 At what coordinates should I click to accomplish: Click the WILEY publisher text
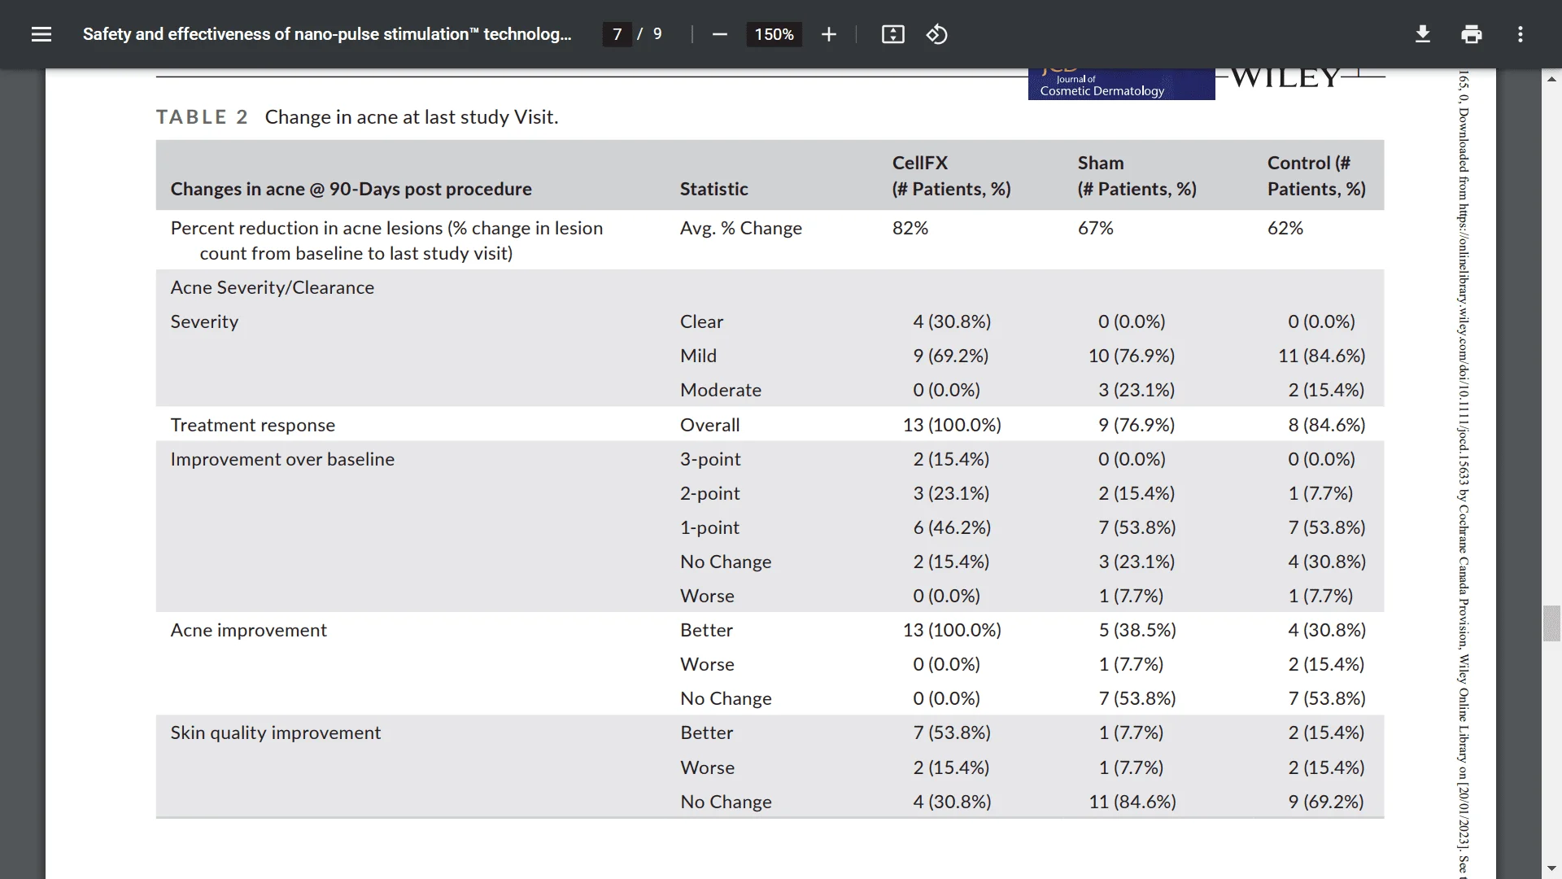[1284, 78]
